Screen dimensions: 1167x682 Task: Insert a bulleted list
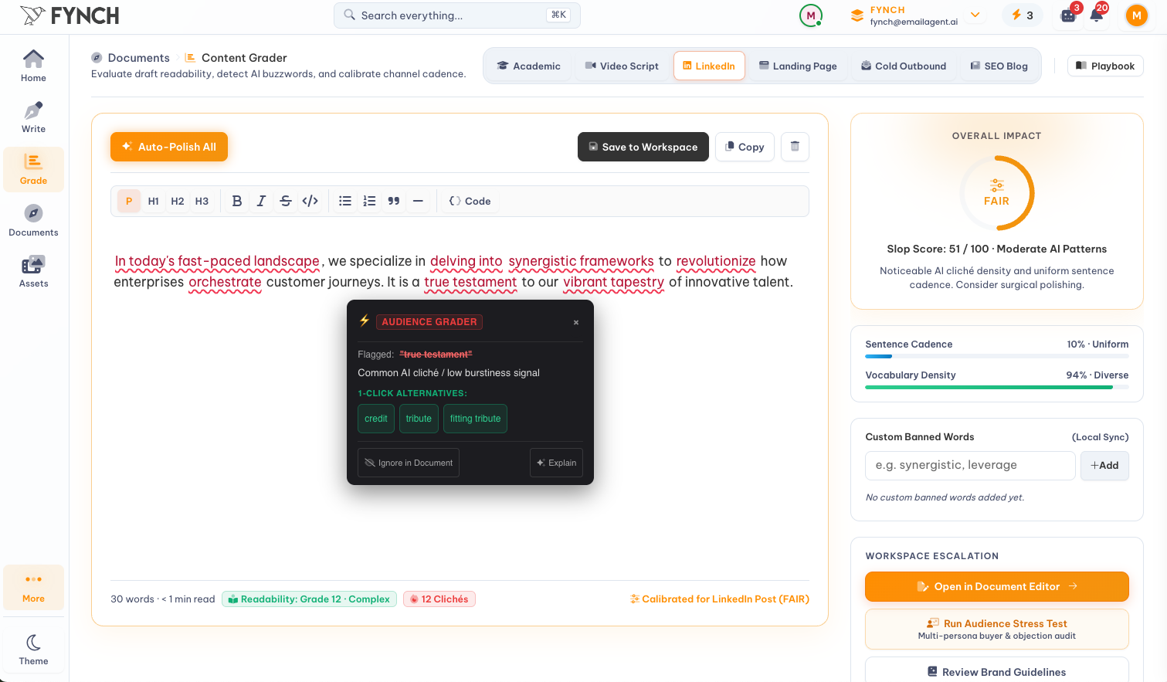point(345,201)
